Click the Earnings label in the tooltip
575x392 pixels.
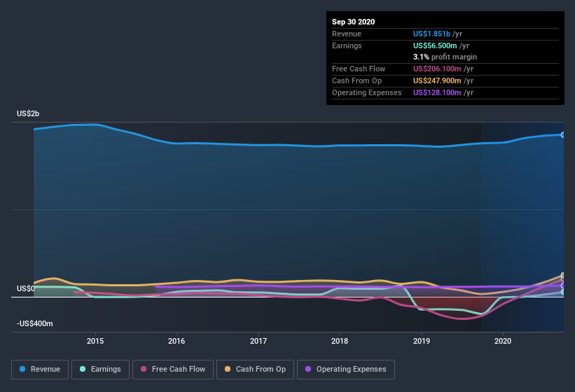click(x=347, y=45)
